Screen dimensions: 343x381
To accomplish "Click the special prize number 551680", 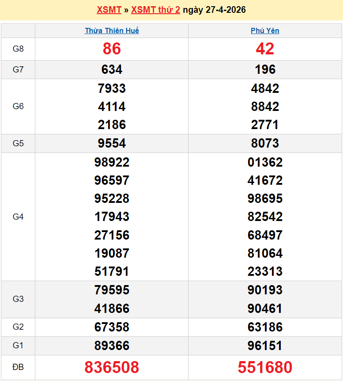I will [x=265, y=367].
